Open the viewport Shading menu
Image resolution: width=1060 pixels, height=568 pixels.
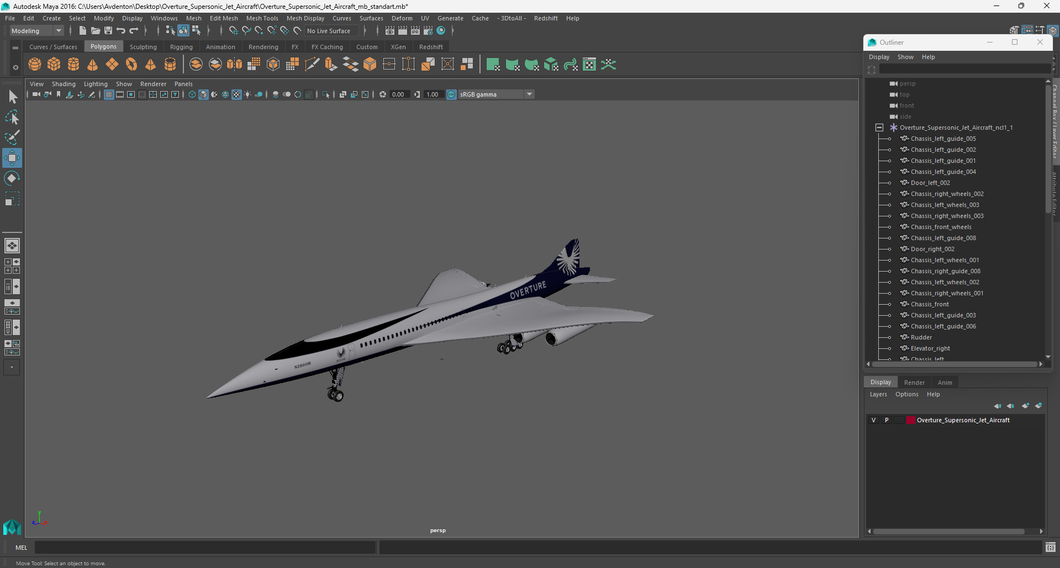coord(64,84)
